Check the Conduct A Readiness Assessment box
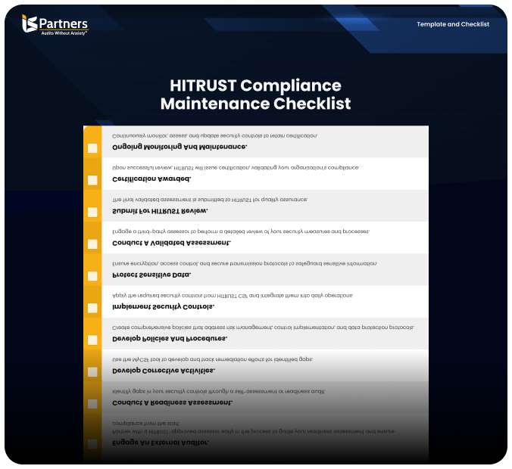This screenshot has width=512, height=469. click(92, 404)
